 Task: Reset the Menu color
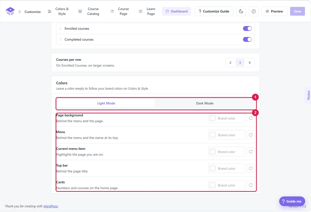(x=251, y=135)
